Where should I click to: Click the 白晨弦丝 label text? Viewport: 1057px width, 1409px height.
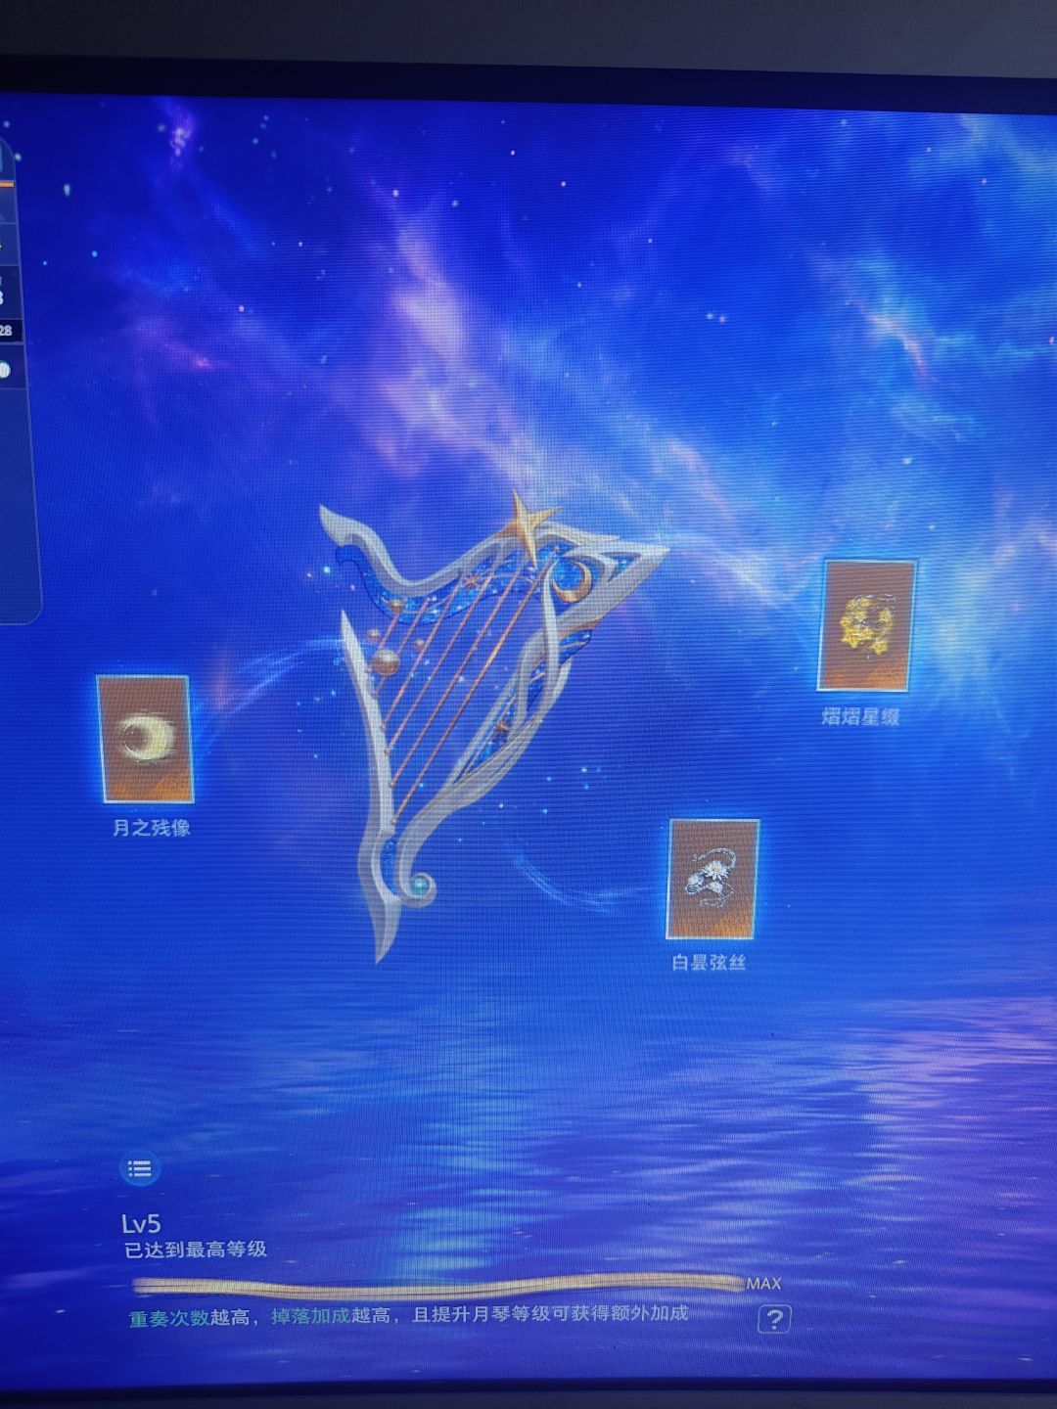709,962
